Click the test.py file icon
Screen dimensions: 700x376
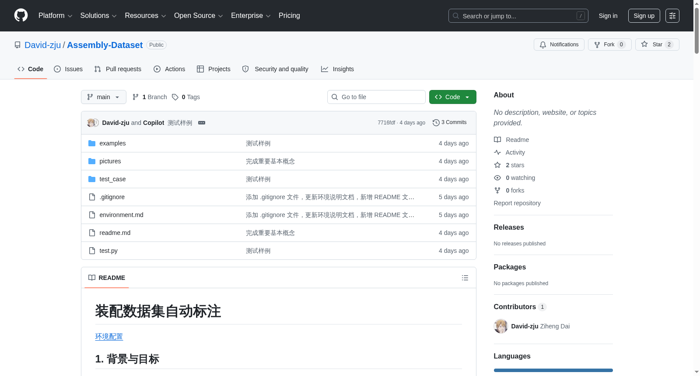(92, 251)
